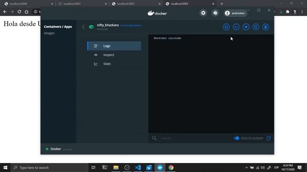
Task: Open container in browser button
Action: [x=226, y=27]
